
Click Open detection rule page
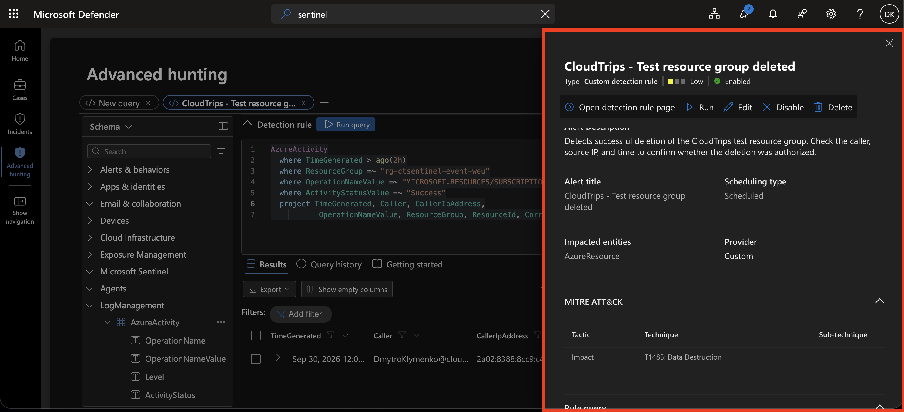(620, 107)
